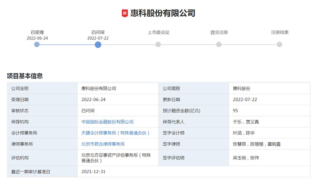Click the 会计师事务所 label cell
The image size is (314, 181).
coord(42,133)
